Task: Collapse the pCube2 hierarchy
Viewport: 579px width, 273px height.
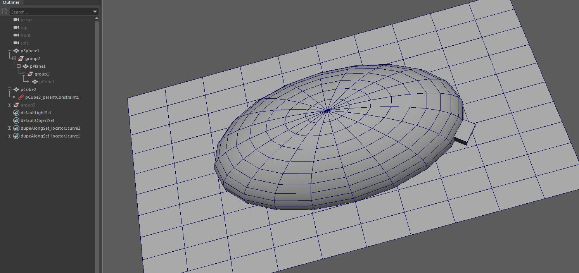Action: click(x=9, y=89)
